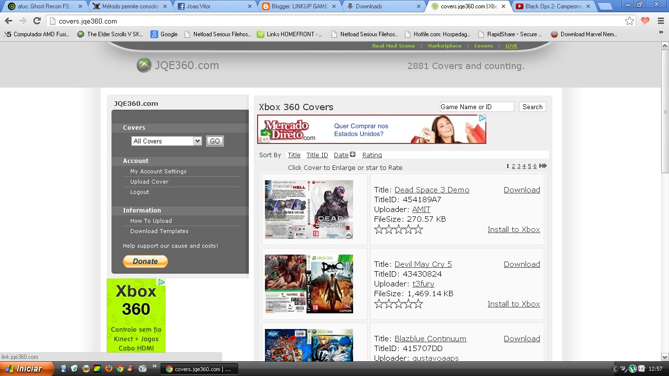Open the Marketplace nav item
Image resolution: width=669 pixels, height=376 pixels.
click(444, 46)
